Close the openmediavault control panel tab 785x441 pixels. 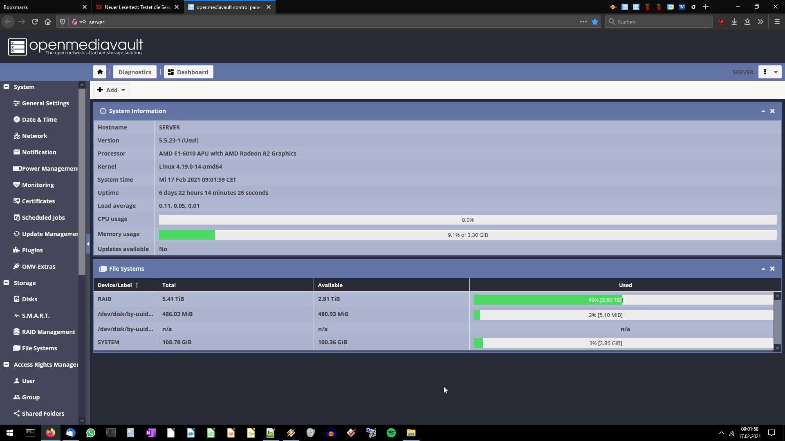pos(269,7)
